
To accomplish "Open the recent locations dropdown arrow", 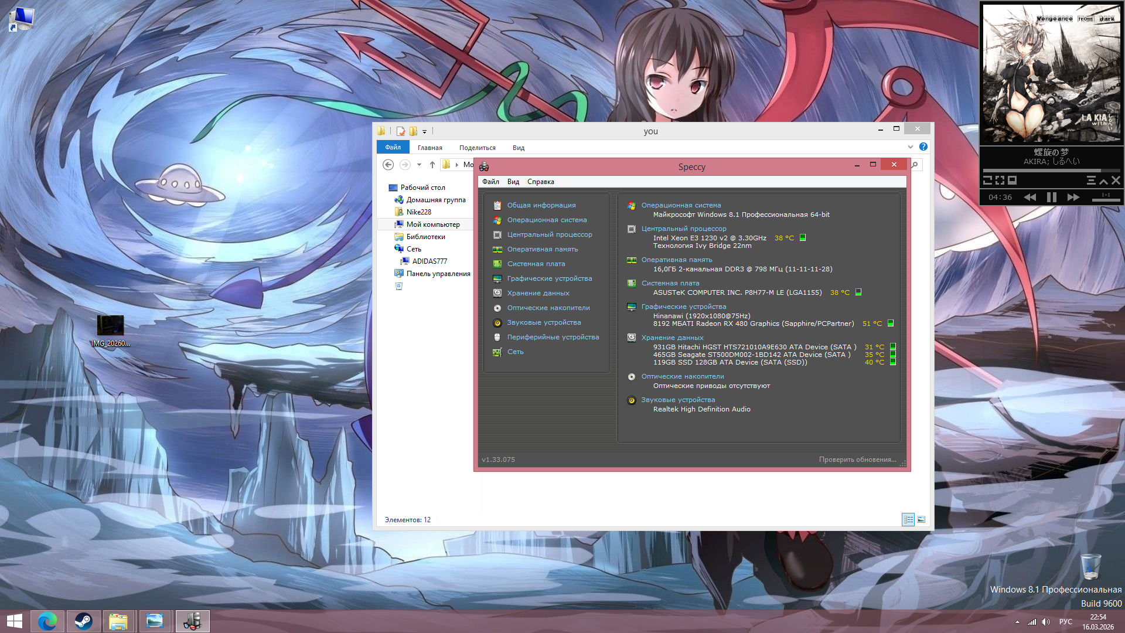I will (x=419, y=165).
